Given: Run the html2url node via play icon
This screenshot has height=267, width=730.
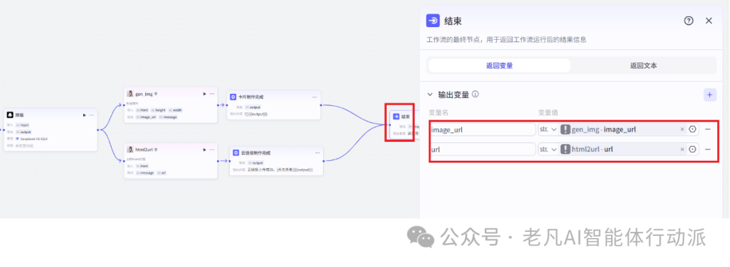Looking at the screenshot, I should [204, 149].
